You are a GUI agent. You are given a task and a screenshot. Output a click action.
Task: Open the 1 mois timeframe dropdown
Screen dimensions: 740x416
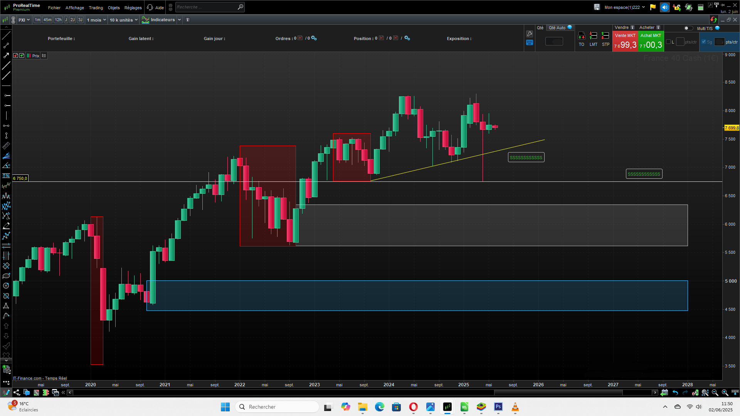pos(96,20)
